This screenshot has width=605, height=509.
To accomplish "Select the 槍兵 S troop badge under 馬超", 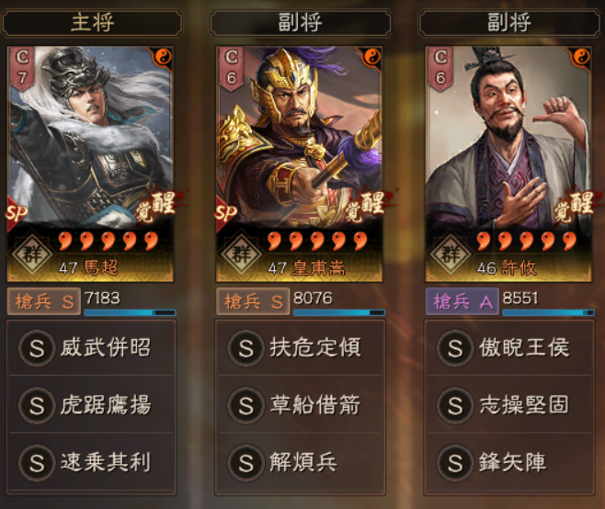I will (44, 301).
